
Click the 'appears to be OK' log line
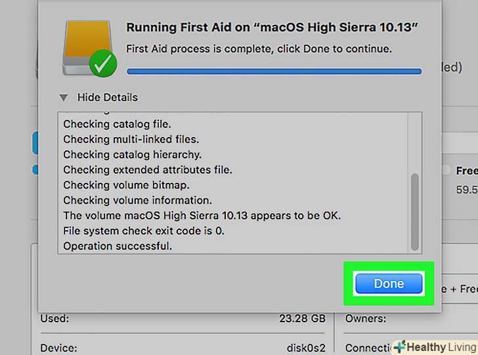tap(202, 215)
